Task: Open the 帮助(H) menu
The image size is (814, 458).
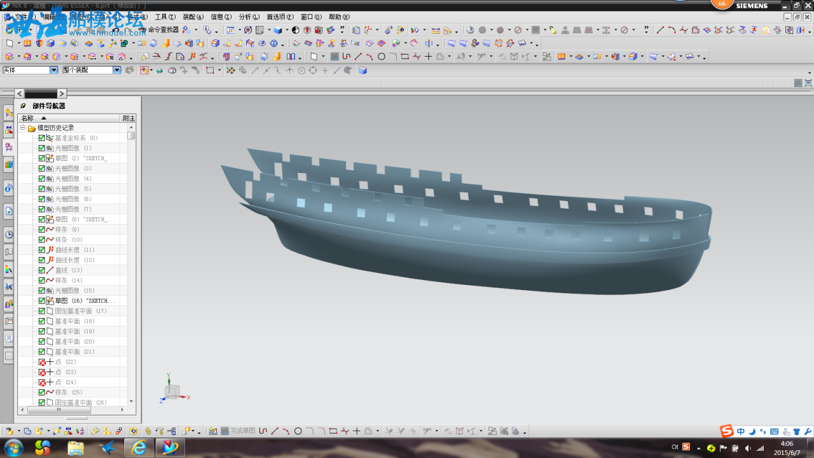Action: [339, 17]
